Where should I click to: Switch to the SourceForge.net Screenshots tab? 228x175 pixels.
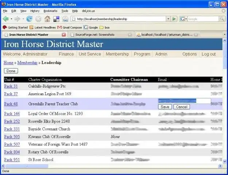(101, 35)
